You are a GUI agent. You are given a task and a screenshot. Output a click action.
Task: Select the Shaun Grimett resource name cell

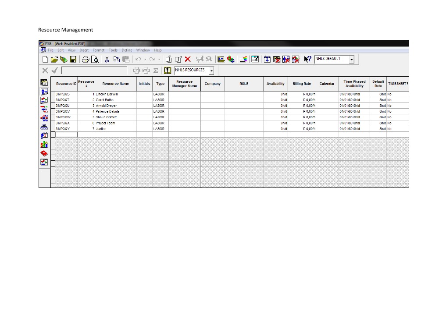[116, 117]
